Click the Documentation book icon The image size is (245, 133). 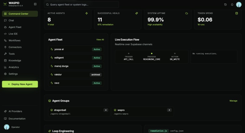coord(5,119)
